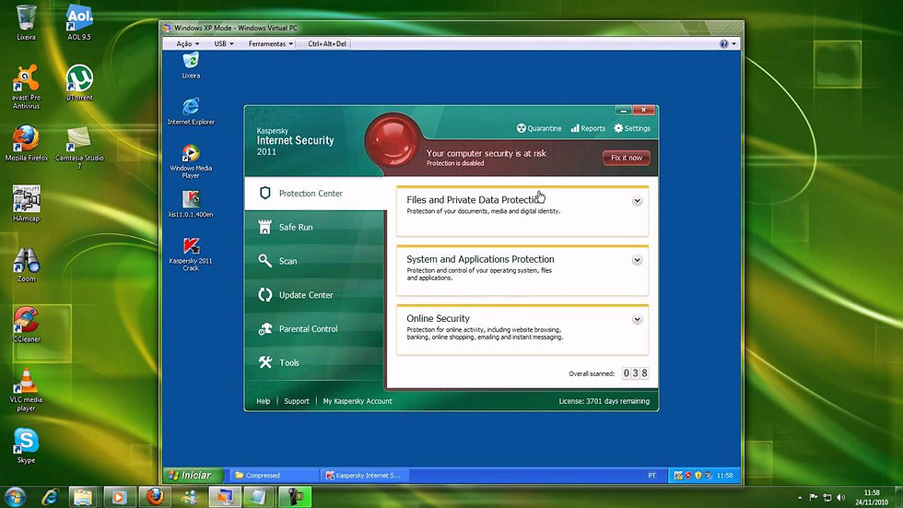
Task: Open the Ferramentas menu dropdown
Action: pos(271,43)
